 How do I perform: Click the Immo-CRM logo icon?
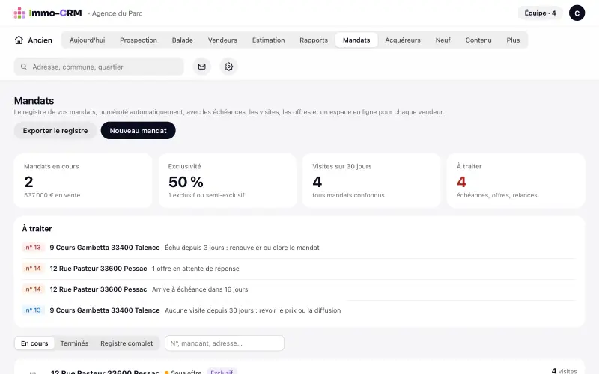pos(19,13)
